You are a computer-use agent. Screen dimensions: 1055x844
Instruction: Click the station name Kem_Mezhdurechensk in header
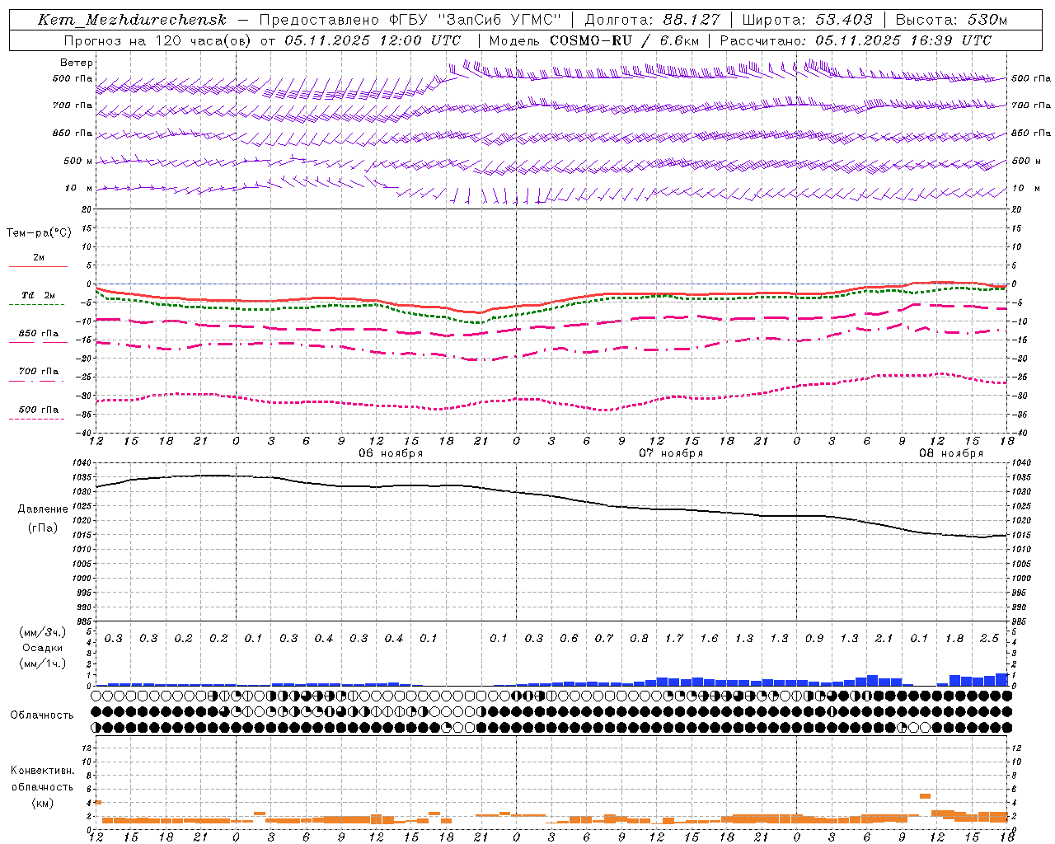coord(132,20)
